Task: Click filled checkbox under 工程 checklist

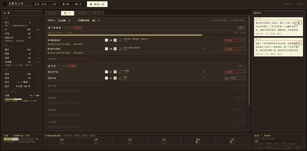Action: (231, 142)
